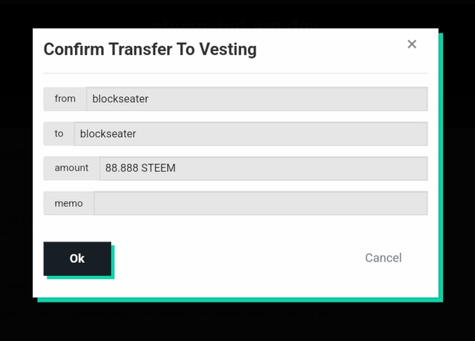
Task: Click the divider line under the dialog title
Action: click(236, 73)
